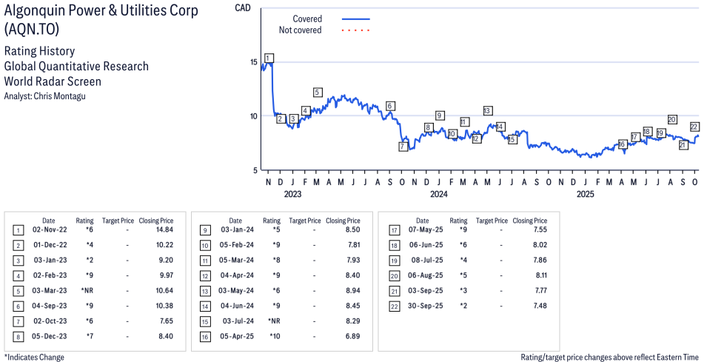This screenshot has height=362, width=707.
Task: Click the number 22 box beside 30-Sep-25
Action: pyautogui.click(x=392, y=306)
